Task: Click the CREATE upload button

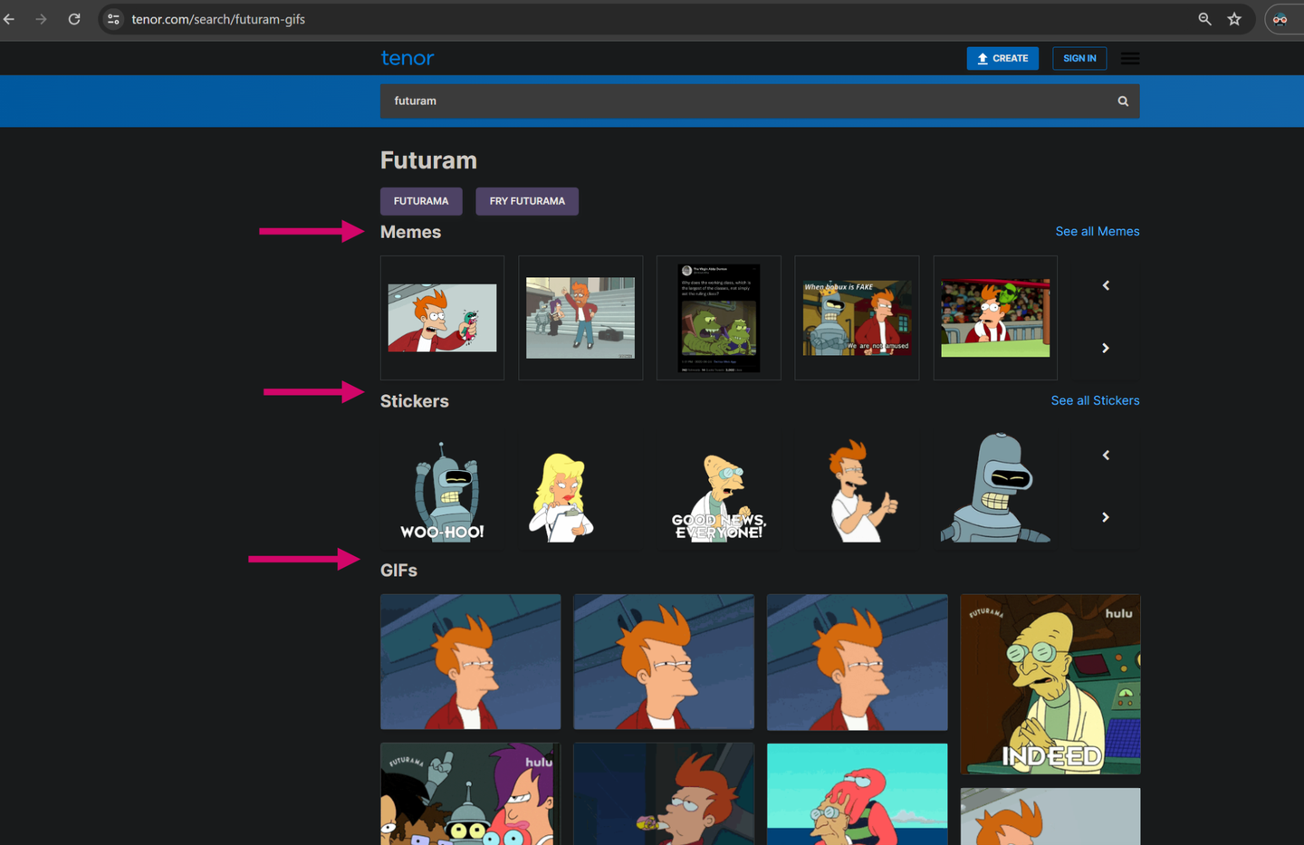Action: pyautogui.click(x=1002, y=58)
